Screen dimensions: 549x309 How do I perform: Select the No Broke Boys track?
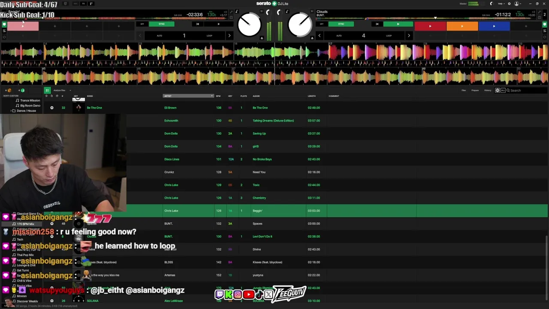(x=338, y=159)
